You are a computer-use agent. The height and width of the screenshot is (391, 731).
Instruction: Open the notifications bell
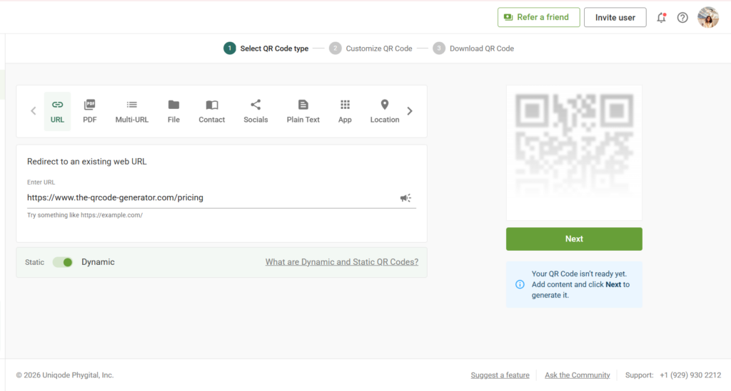point(661,18)
